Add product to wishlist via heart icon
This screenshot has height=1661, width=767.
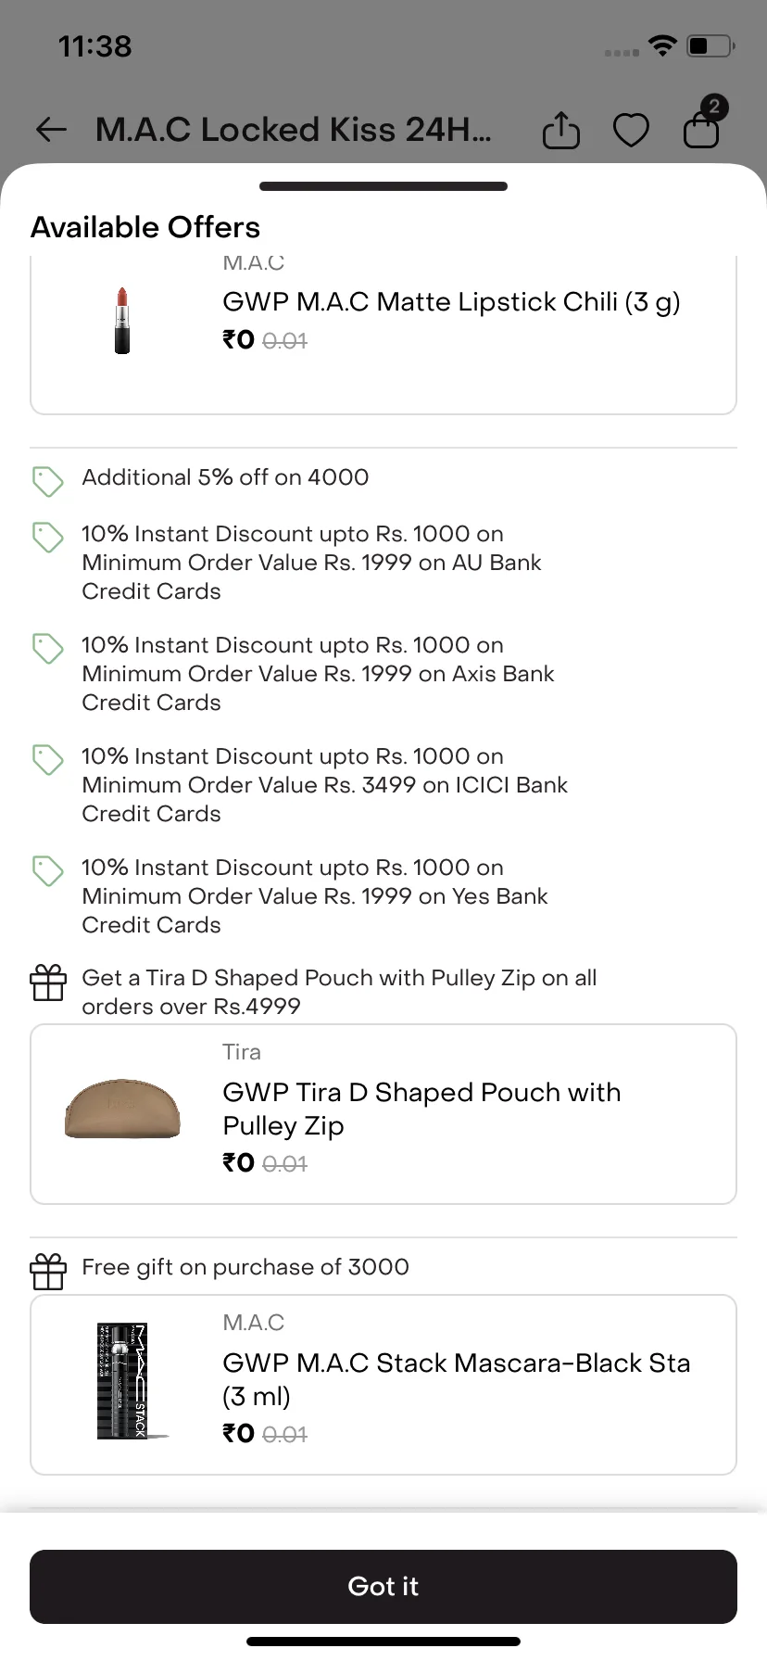tap(631, 131)
